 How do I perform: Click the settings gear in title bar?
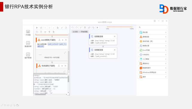click(x=155, y=21)
